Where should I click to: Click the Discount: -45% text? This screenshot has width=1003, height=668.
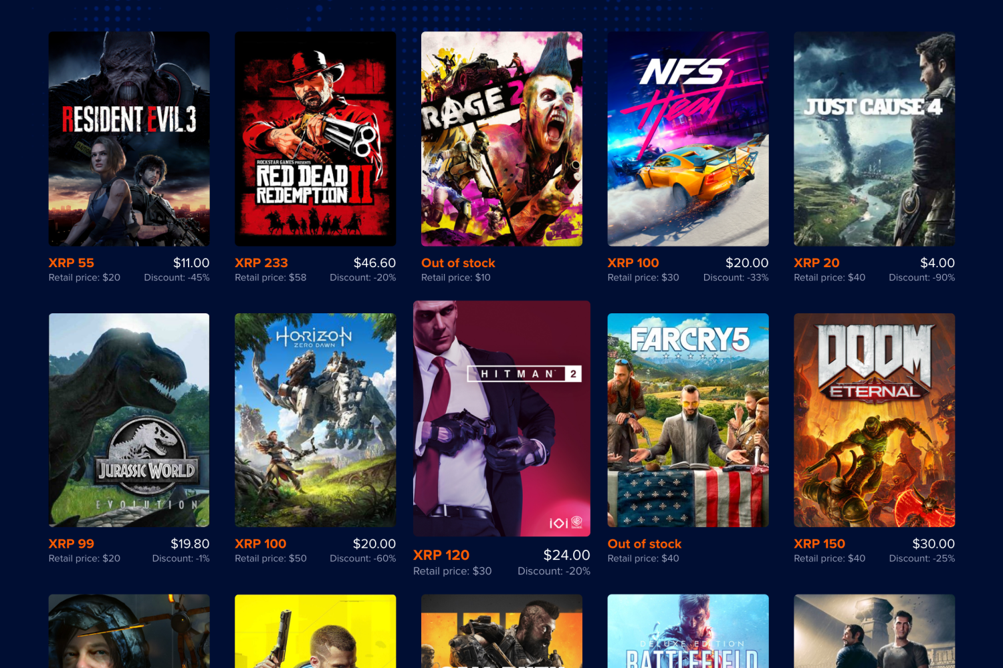click(177, 277)
